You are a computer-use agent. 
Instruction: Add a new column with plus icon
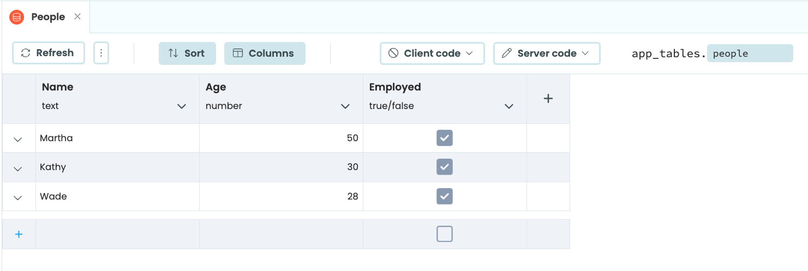tap(548, 99)
